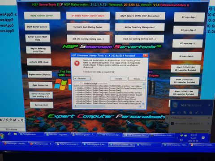The height and width of the screenshot is (161, 215).
Task: Click the C# programozás taskbar item
Action: click(x=42, y=144)
